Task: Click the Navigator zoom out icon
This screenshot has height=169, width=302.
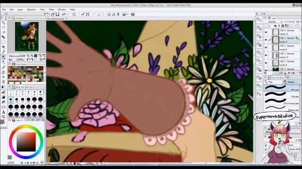Action: click(x=28, y=56)
